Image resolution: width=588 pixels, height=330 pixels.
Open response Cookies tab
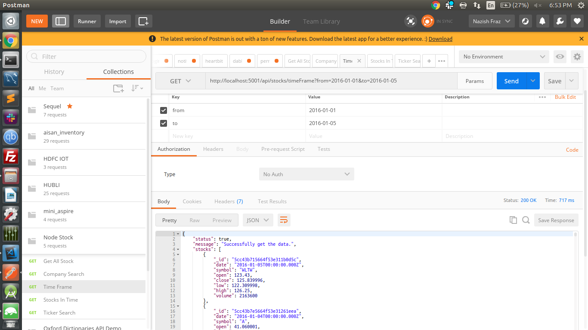click(x=192, y=201)
